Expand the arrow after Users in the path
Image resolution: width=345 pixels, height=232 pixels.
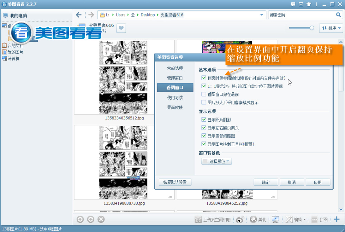[x=128, y=15]
